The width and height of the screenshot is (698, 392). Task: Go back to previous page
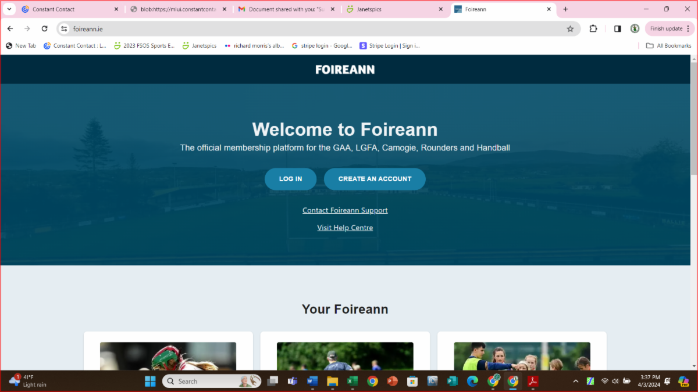click(10, 28)
